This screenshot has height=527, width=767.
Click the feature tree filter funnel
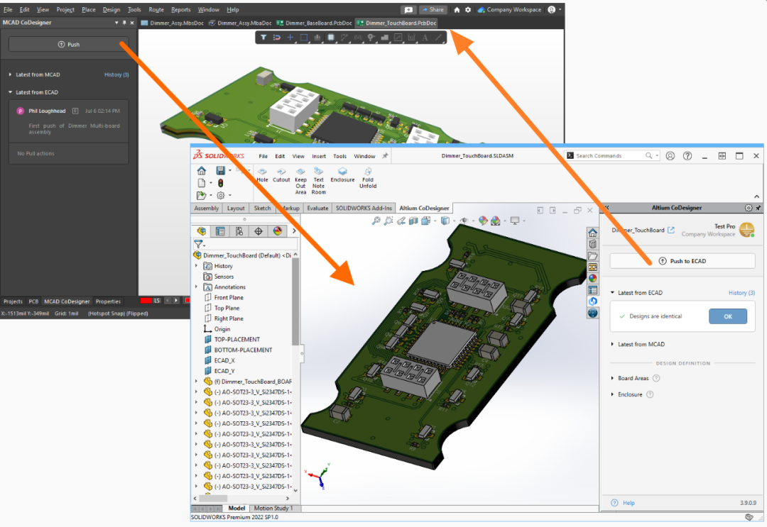pyautogui.click(x=199, y=244)
